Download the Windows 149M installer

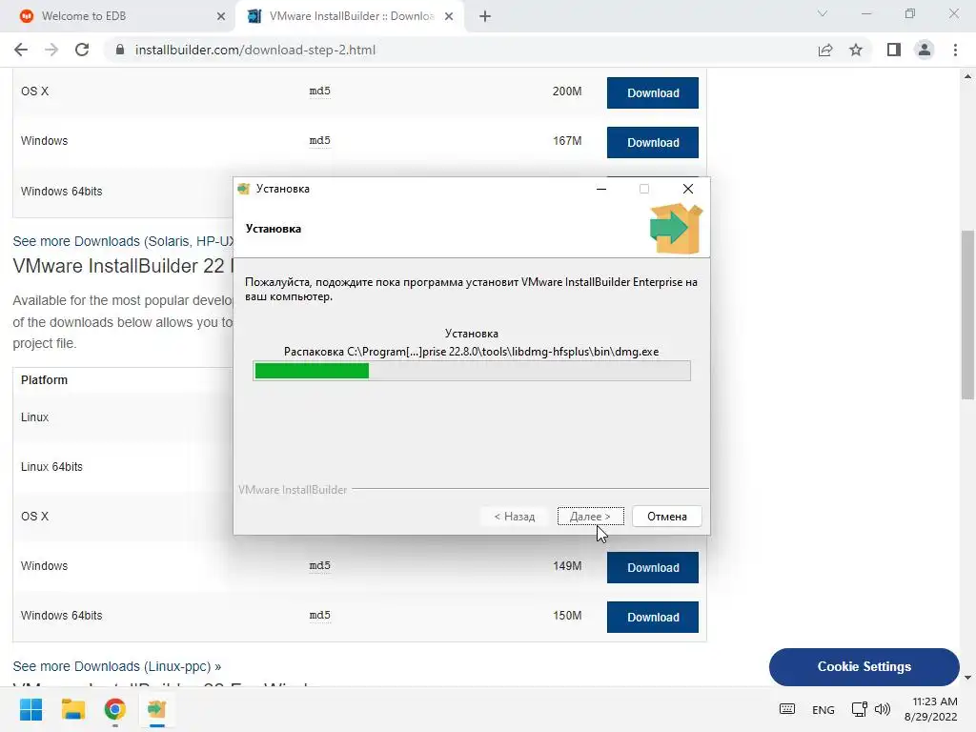pos(652,568)
